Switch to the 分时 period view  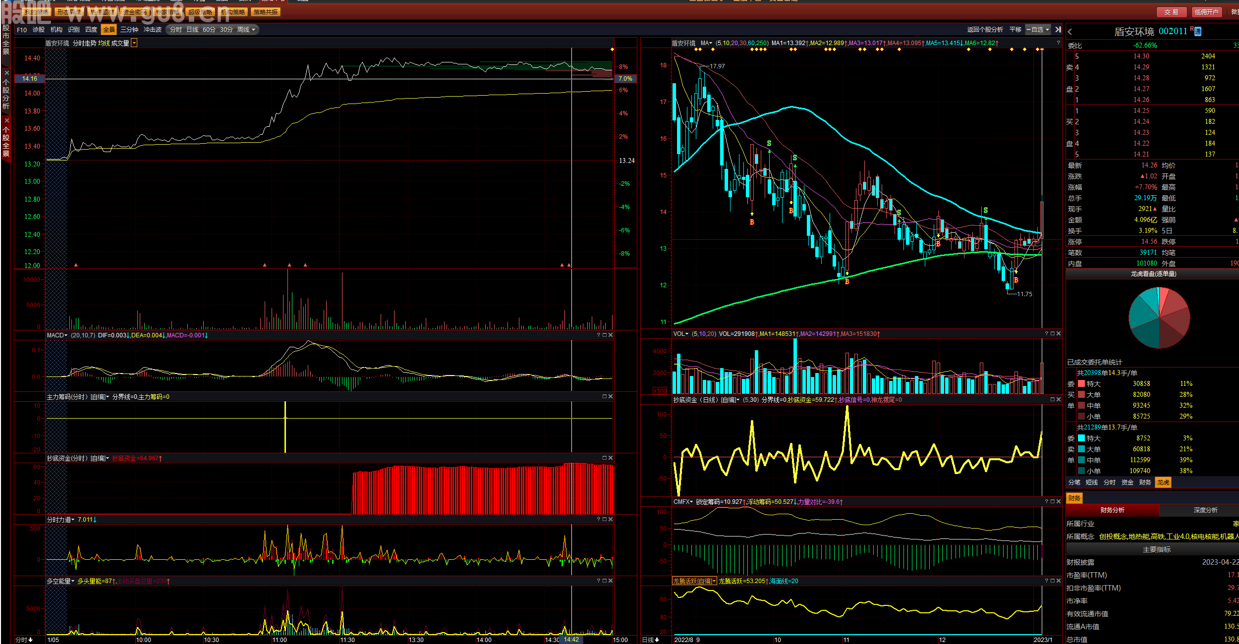pyautogui.click(x=176, y=30)
